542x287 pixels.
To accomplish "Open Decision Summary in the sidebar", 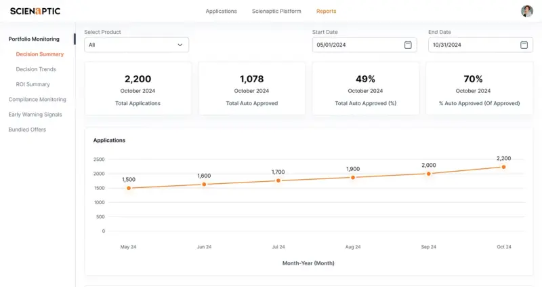I will pos(40,54).
